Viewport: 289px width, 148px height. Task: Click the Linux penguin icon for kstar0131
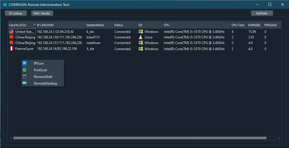pos(141,37)
